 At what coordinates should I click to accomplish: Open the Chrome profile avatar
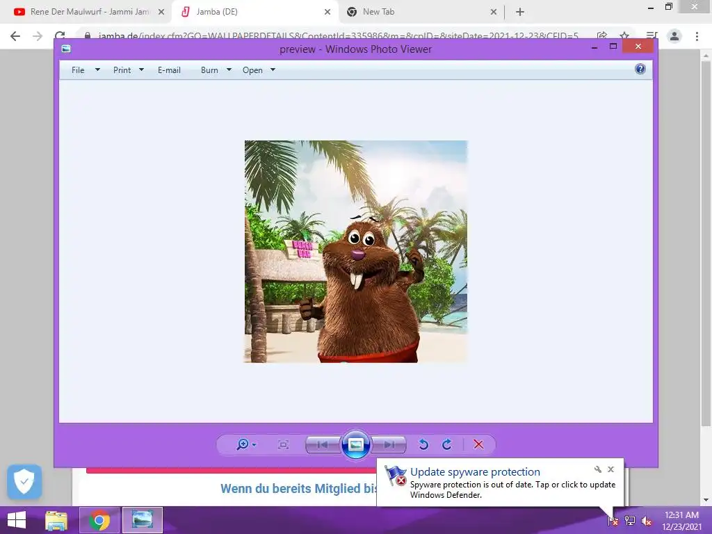click(x=674, y=36)
